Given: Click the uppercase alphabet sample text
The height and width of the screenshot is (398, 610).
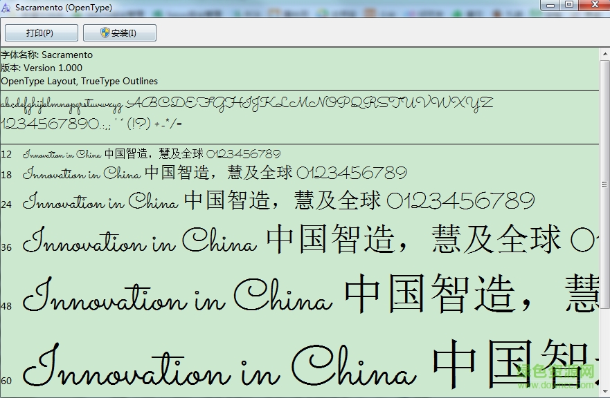Looking at the screenshot, I should pos(310,104).
